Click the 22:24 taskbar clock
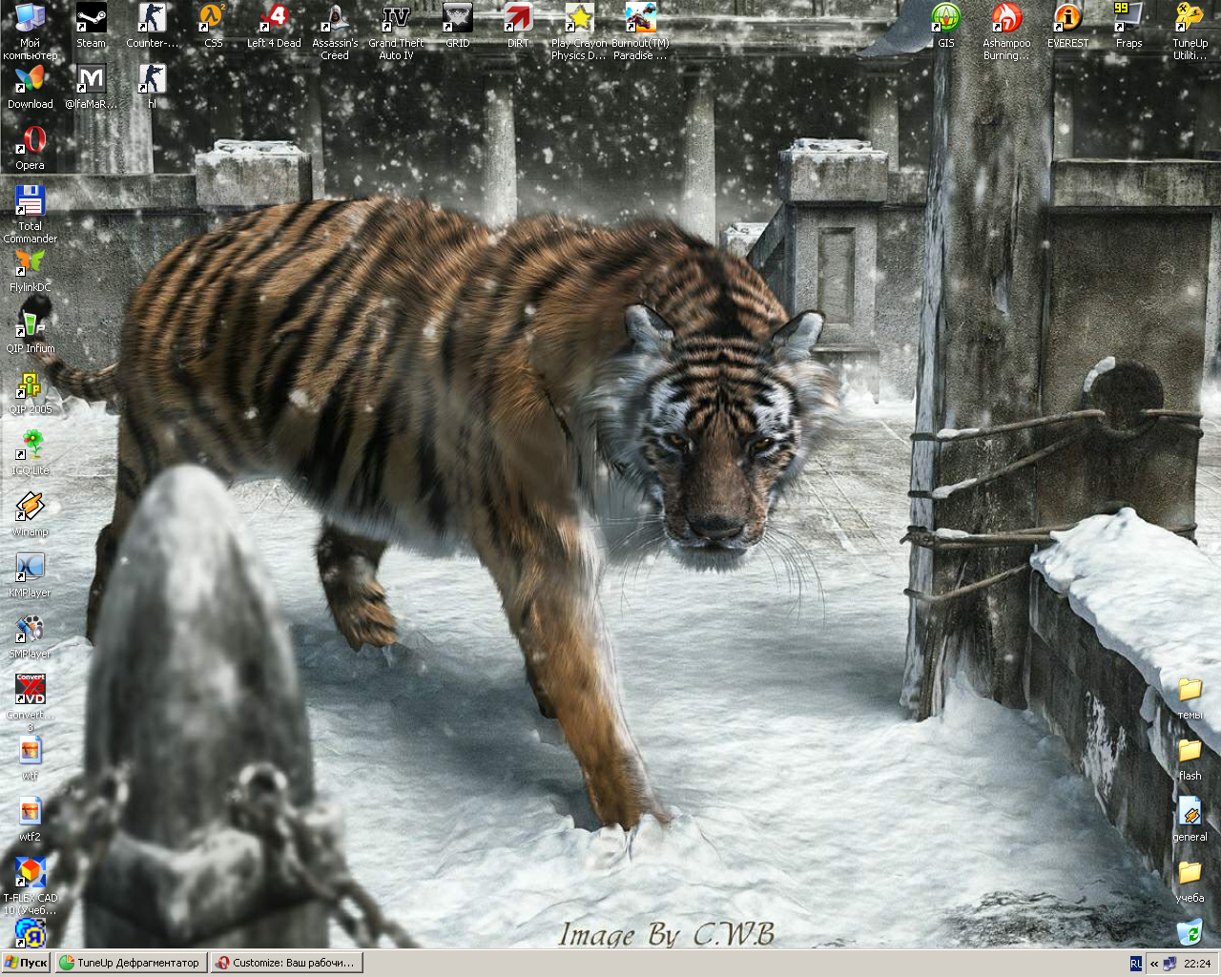 pyautogui.click(x=1197, y=964)
